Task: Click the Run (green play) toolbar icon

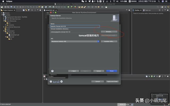Action: click(69, 7)
